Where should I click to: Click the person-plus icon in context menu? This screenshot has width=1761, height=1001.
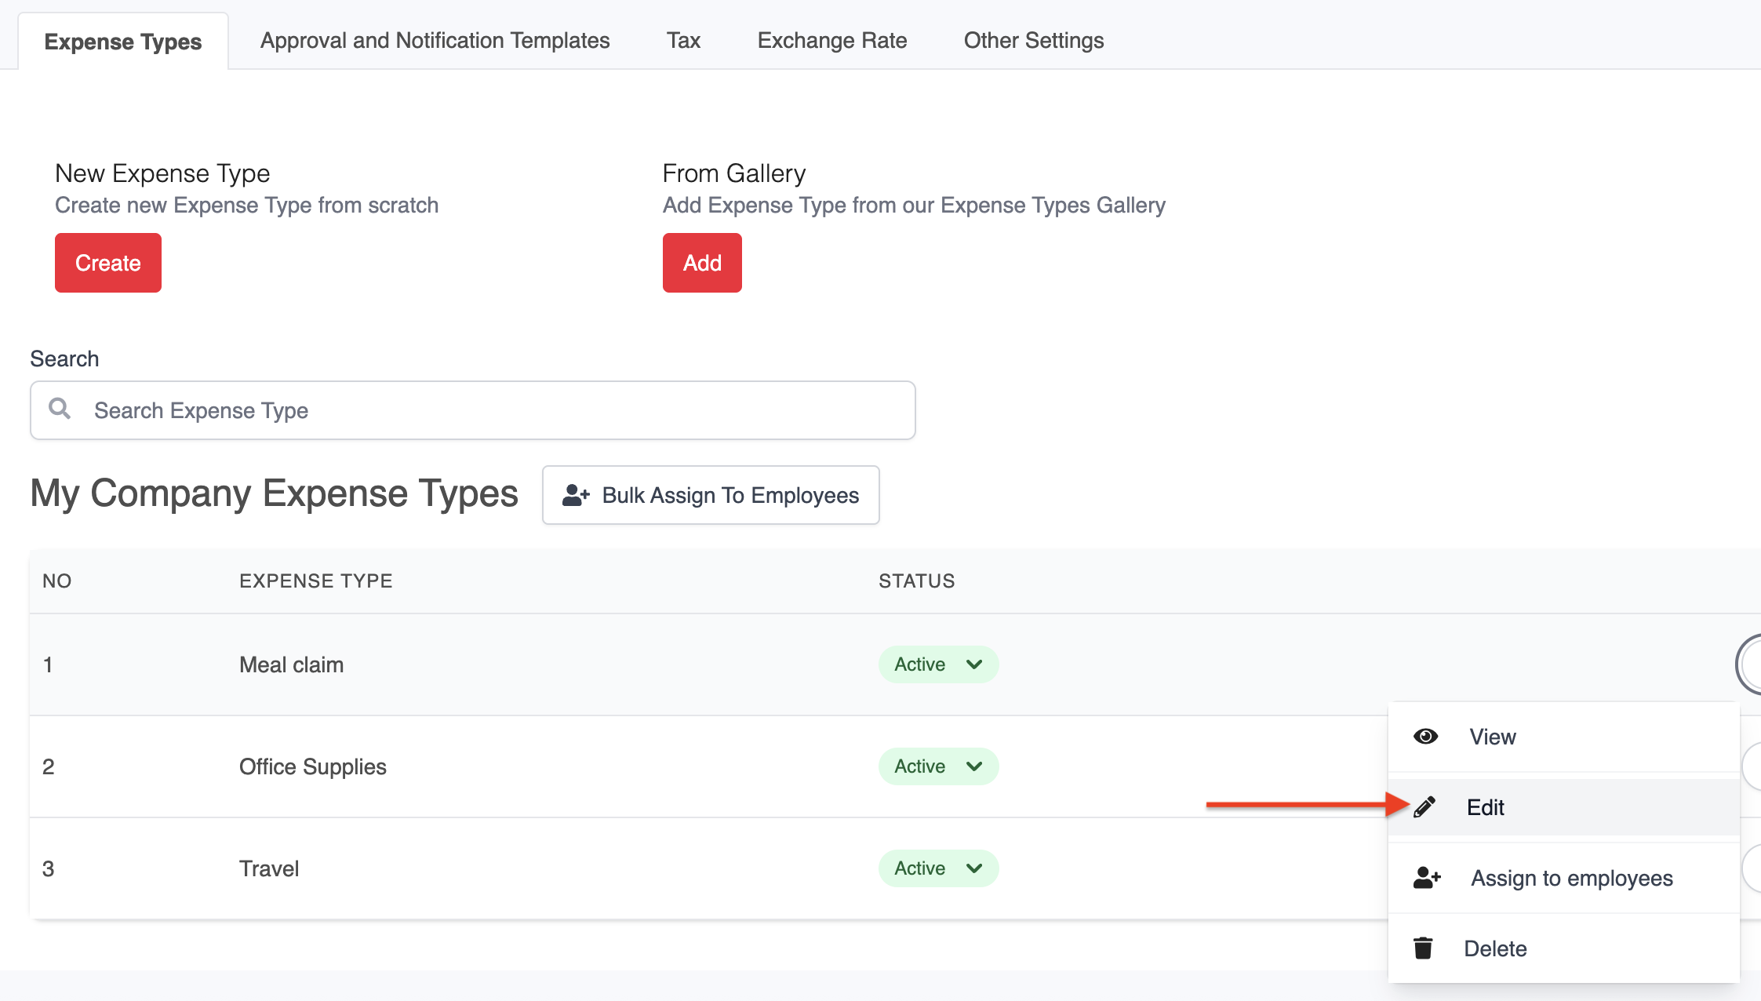click(1427, 878)
